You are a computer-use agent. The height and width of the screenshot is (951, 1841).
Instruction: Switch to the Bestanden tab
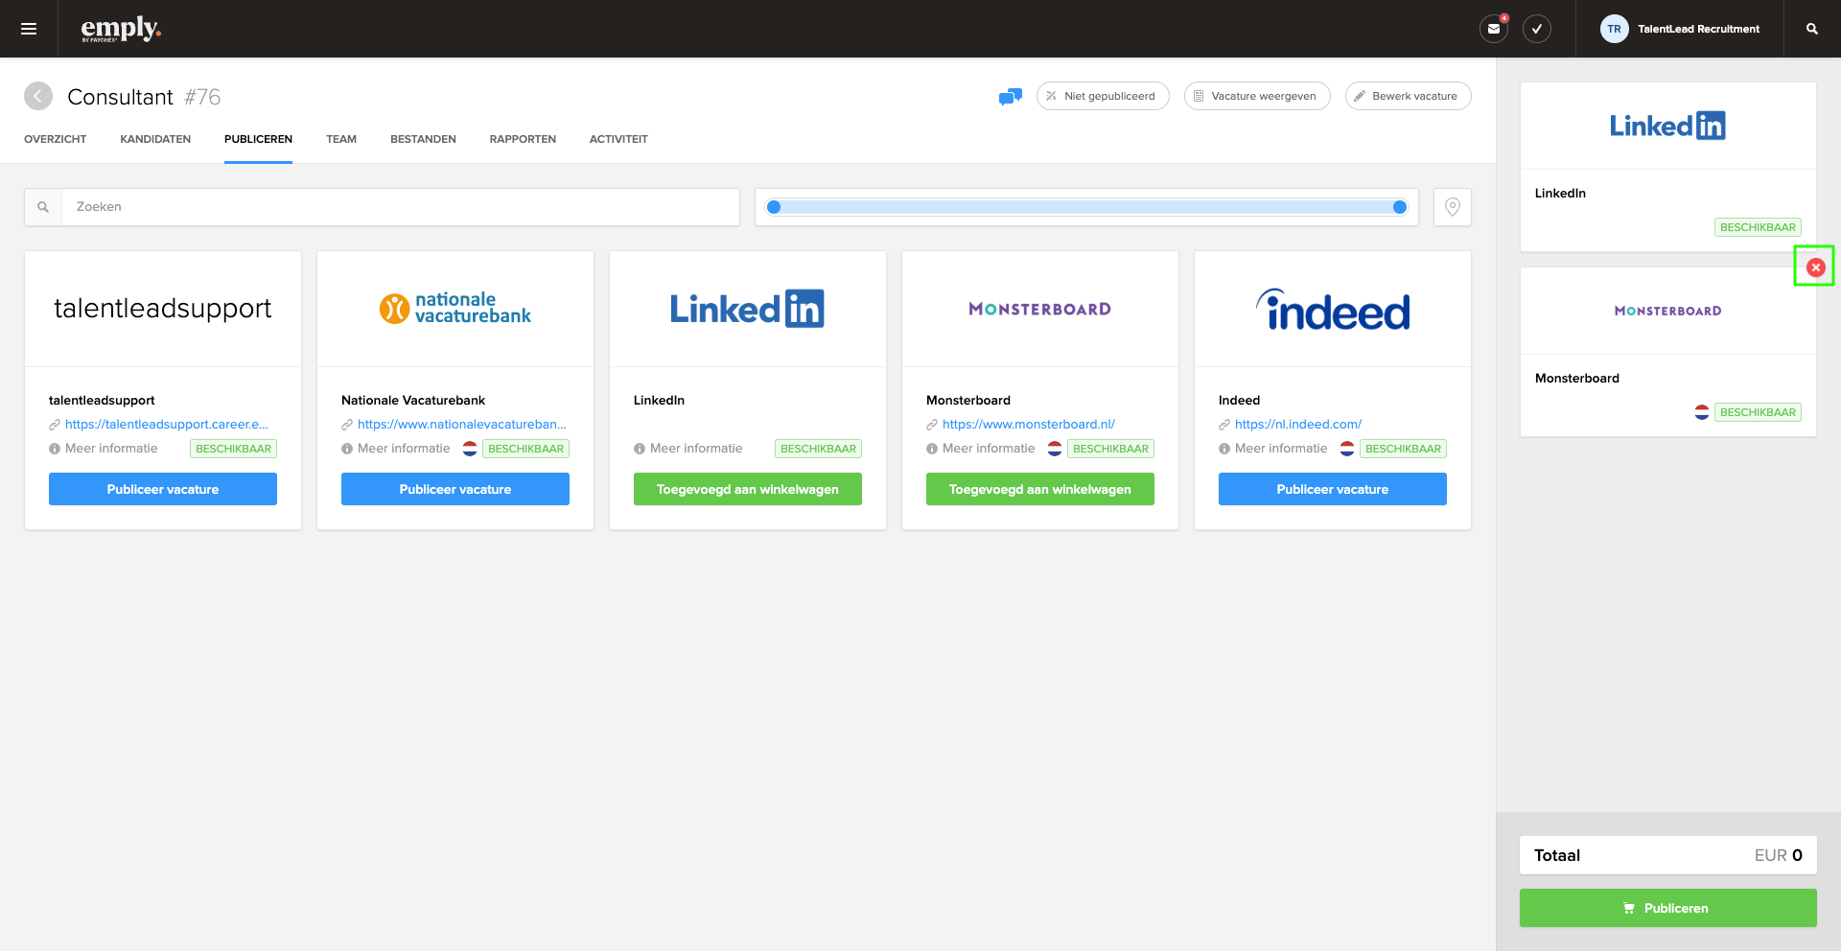click(x=423, y=139)
